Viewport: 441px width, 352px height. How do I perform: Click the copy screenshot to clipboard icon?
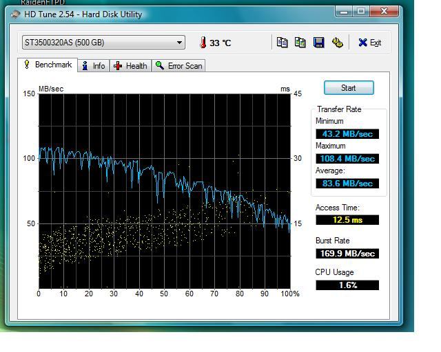click(x=300, y=43)
